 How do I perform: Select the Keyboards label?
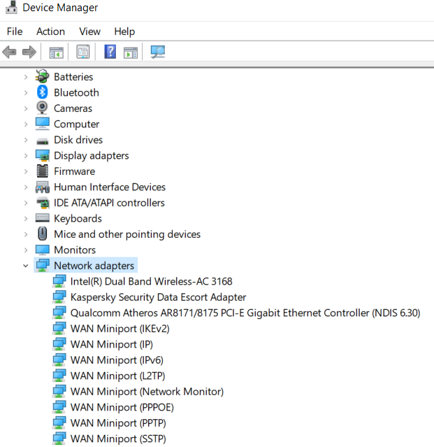click(x=78, y=219)
